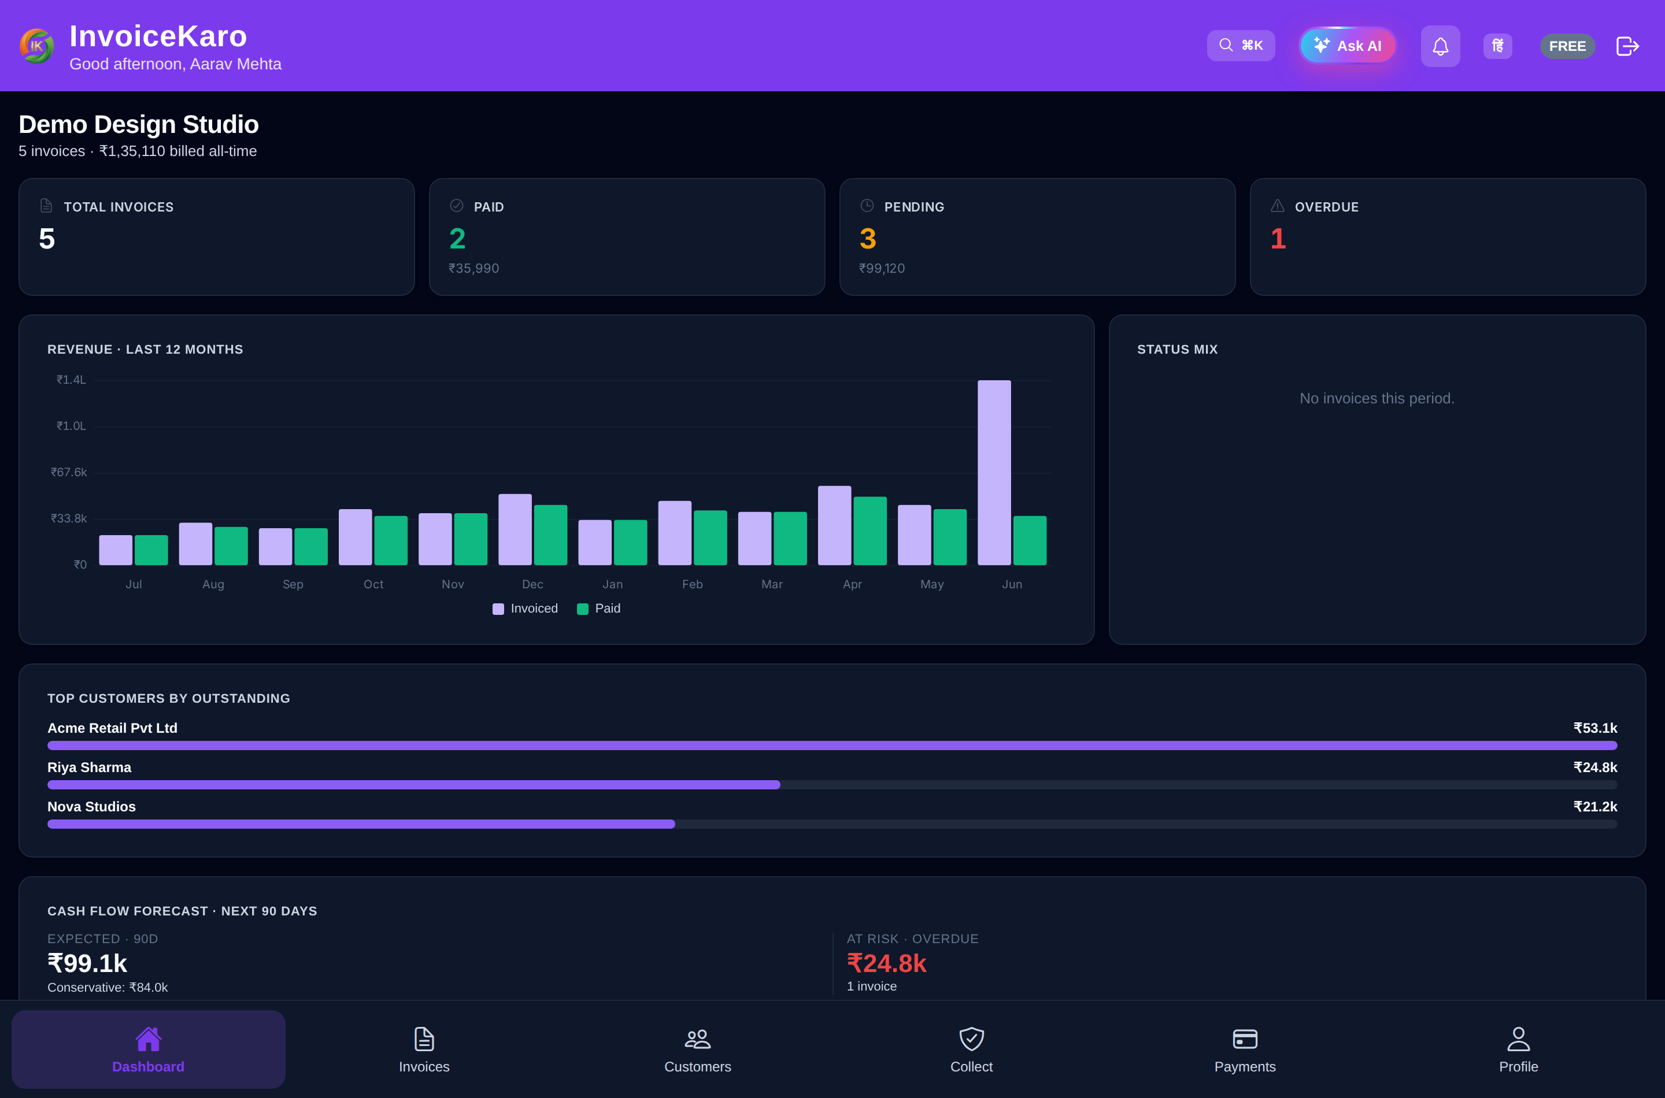
Task: Click the Jun month label on chart
Action: (1012, 584)
